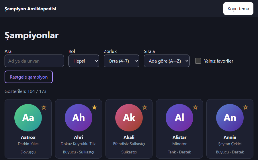Open the Zorluk dropdown Orta (4–7)
This screenshot has width=258, height=160.
[x=122, y=61]
